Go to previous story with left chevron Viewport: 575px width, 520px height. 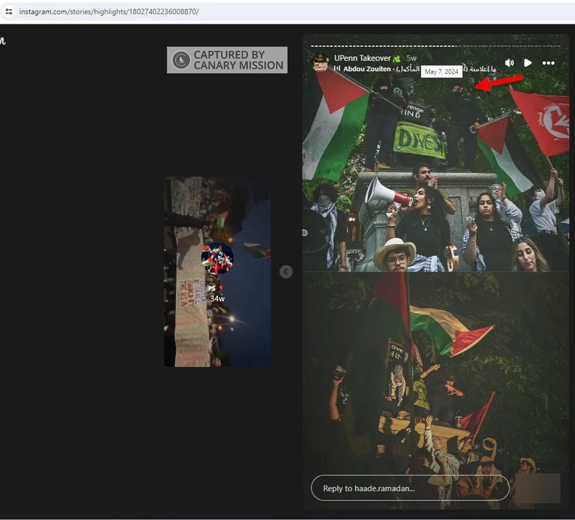pos(286,271)
